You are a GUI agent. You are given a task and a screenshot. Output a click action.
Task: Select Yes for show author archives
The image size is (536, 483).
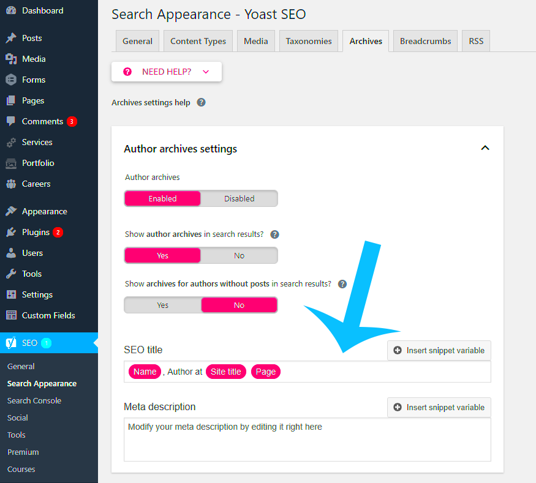(162, 255)
